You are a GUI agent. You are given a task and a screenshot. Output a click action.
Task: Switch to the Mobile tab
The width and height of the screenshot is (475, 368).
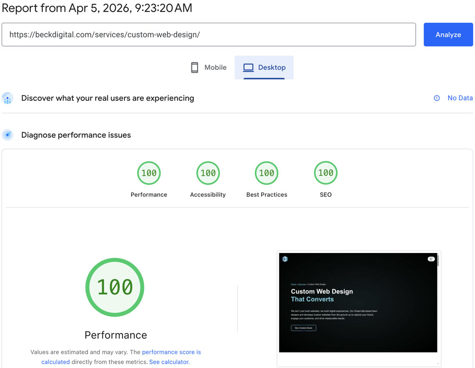208,67
